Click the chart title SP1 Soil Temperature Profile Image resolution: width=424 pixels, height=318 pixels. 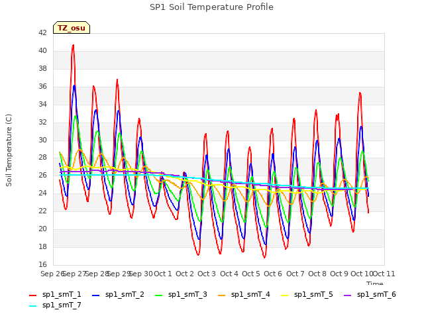pyautogui.click(x=212, y=7)
